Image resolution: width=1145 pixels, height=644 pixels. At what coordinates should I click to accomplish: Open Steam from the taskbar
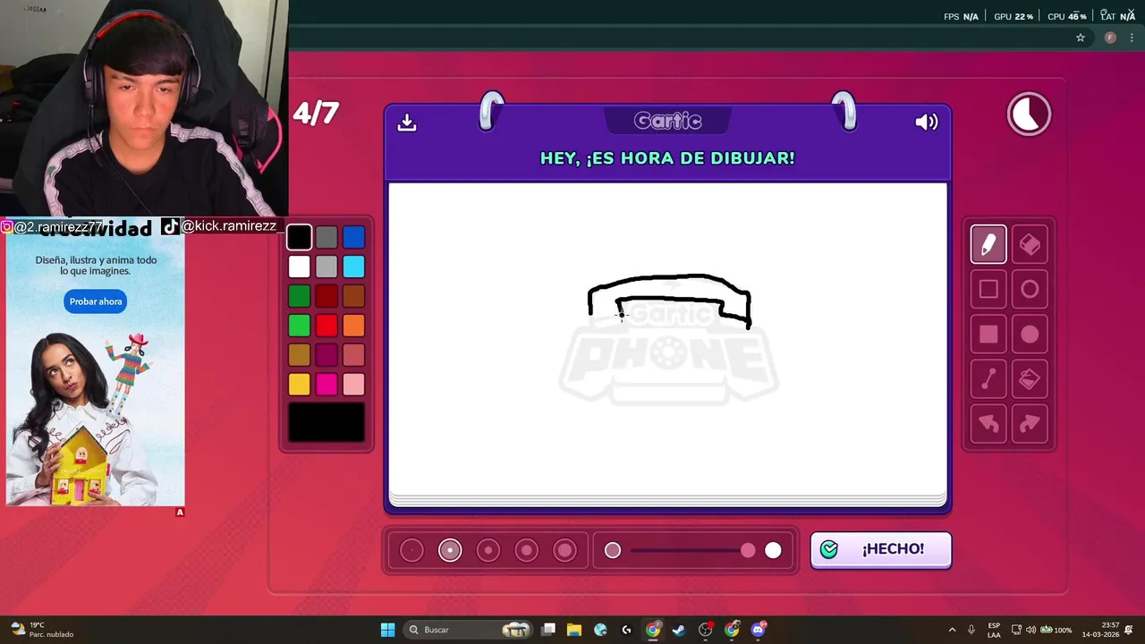tap(679, 630)
